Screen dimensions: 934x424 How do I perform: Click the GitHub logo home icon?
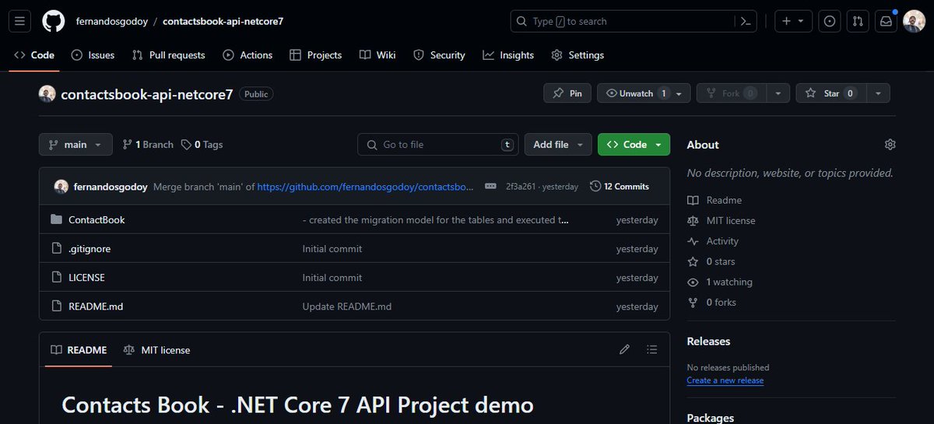click(53, 21)
